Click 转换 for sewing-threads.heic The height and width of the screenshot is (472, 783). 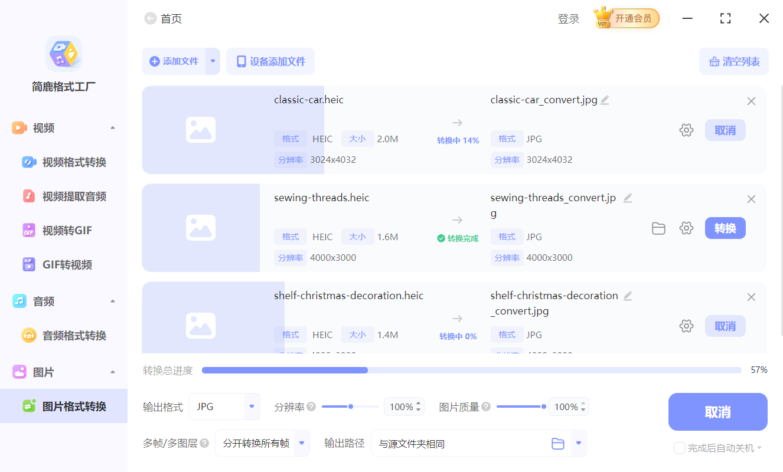click(x=725, y=228)
